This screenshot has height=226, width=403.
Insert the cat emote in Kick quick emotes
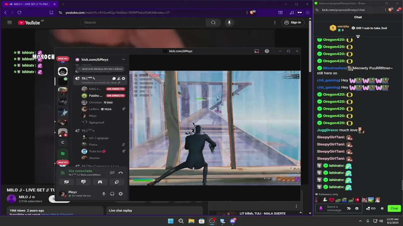pyautogui.click(x=364, y=200)
